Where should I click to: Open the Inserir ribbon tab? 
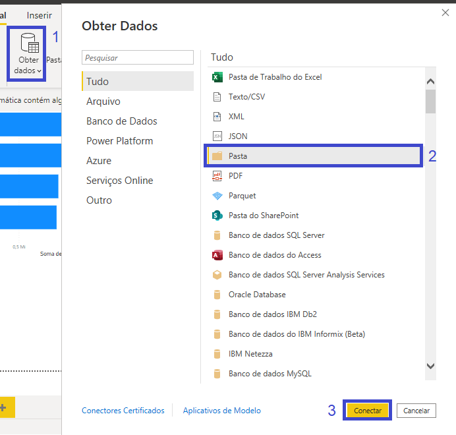coord(40,15)
